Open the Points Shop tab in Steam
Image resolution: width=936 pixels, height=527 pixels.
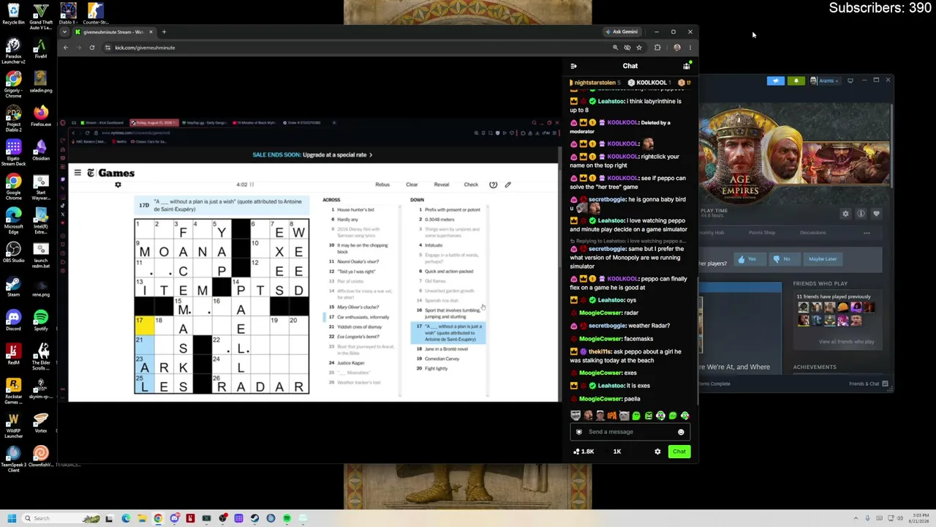pos(761,233)
